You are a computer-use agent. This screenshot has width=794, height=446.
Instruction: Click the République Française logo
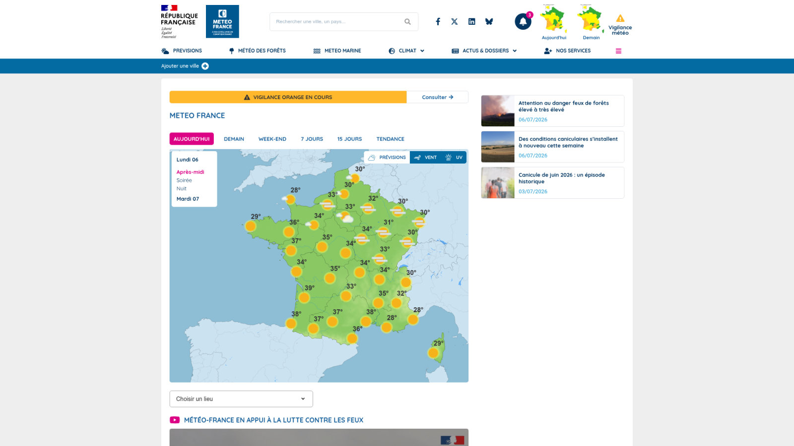tap(179, 22)
